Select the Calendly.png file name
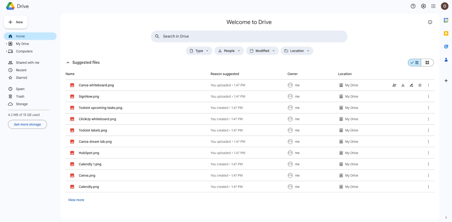The height and width of the screenshot is (222, 452). 89,187
